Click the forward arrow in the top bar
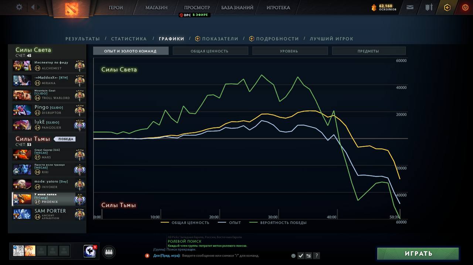Screen dimensions: 473x265 39,7
